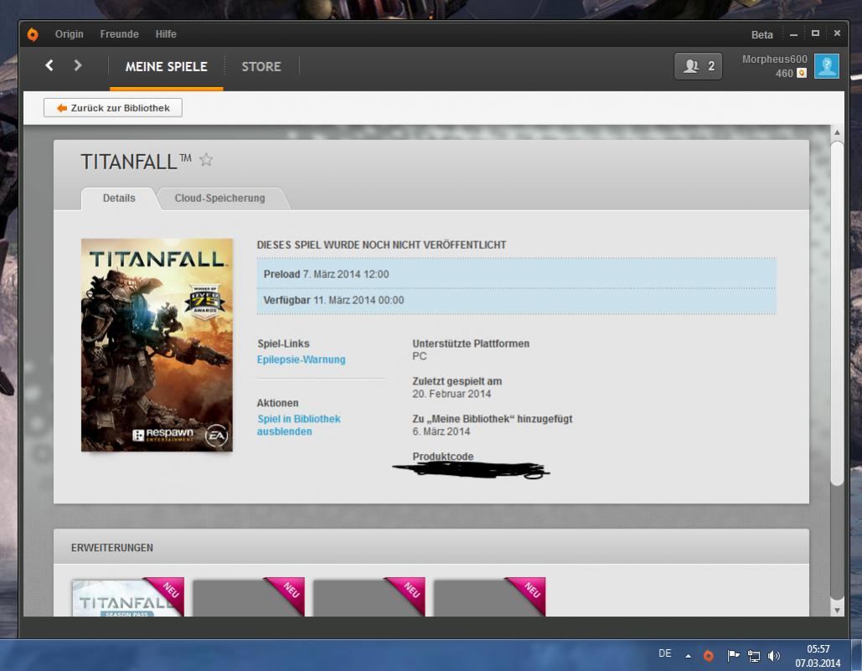Mark Titanfall as favorite with star

point(206,160)
